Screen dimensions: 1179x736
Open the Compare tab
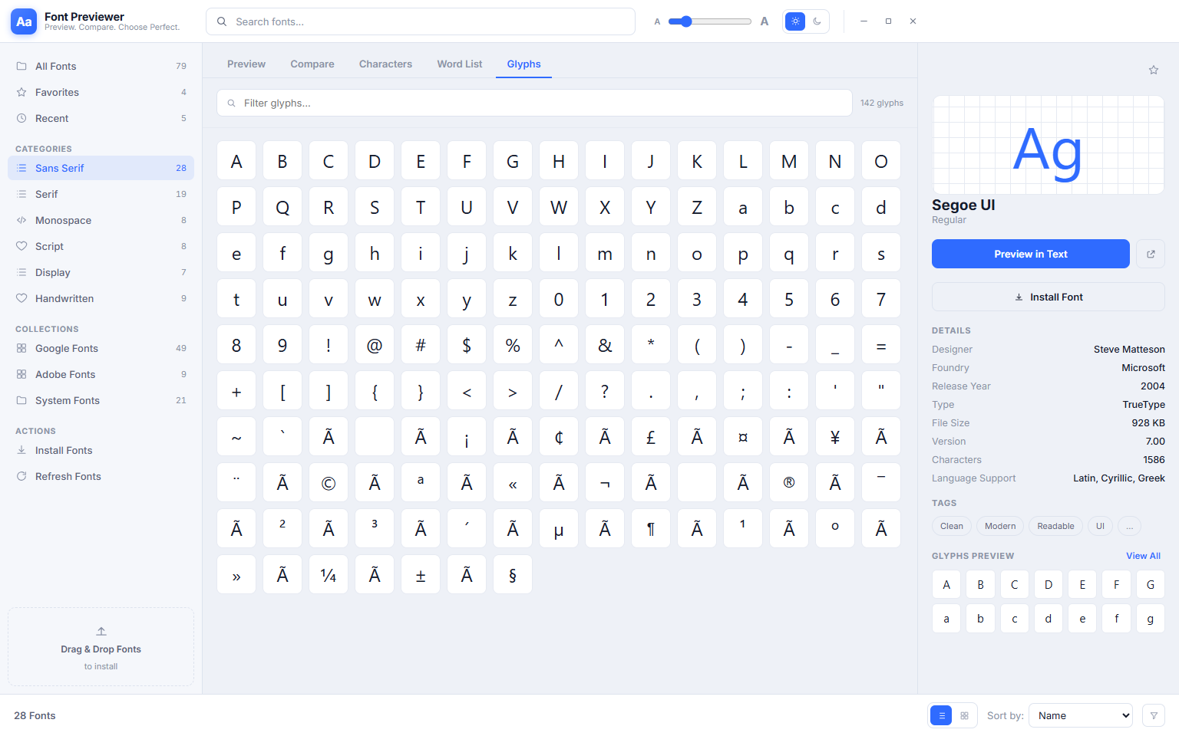312,64
